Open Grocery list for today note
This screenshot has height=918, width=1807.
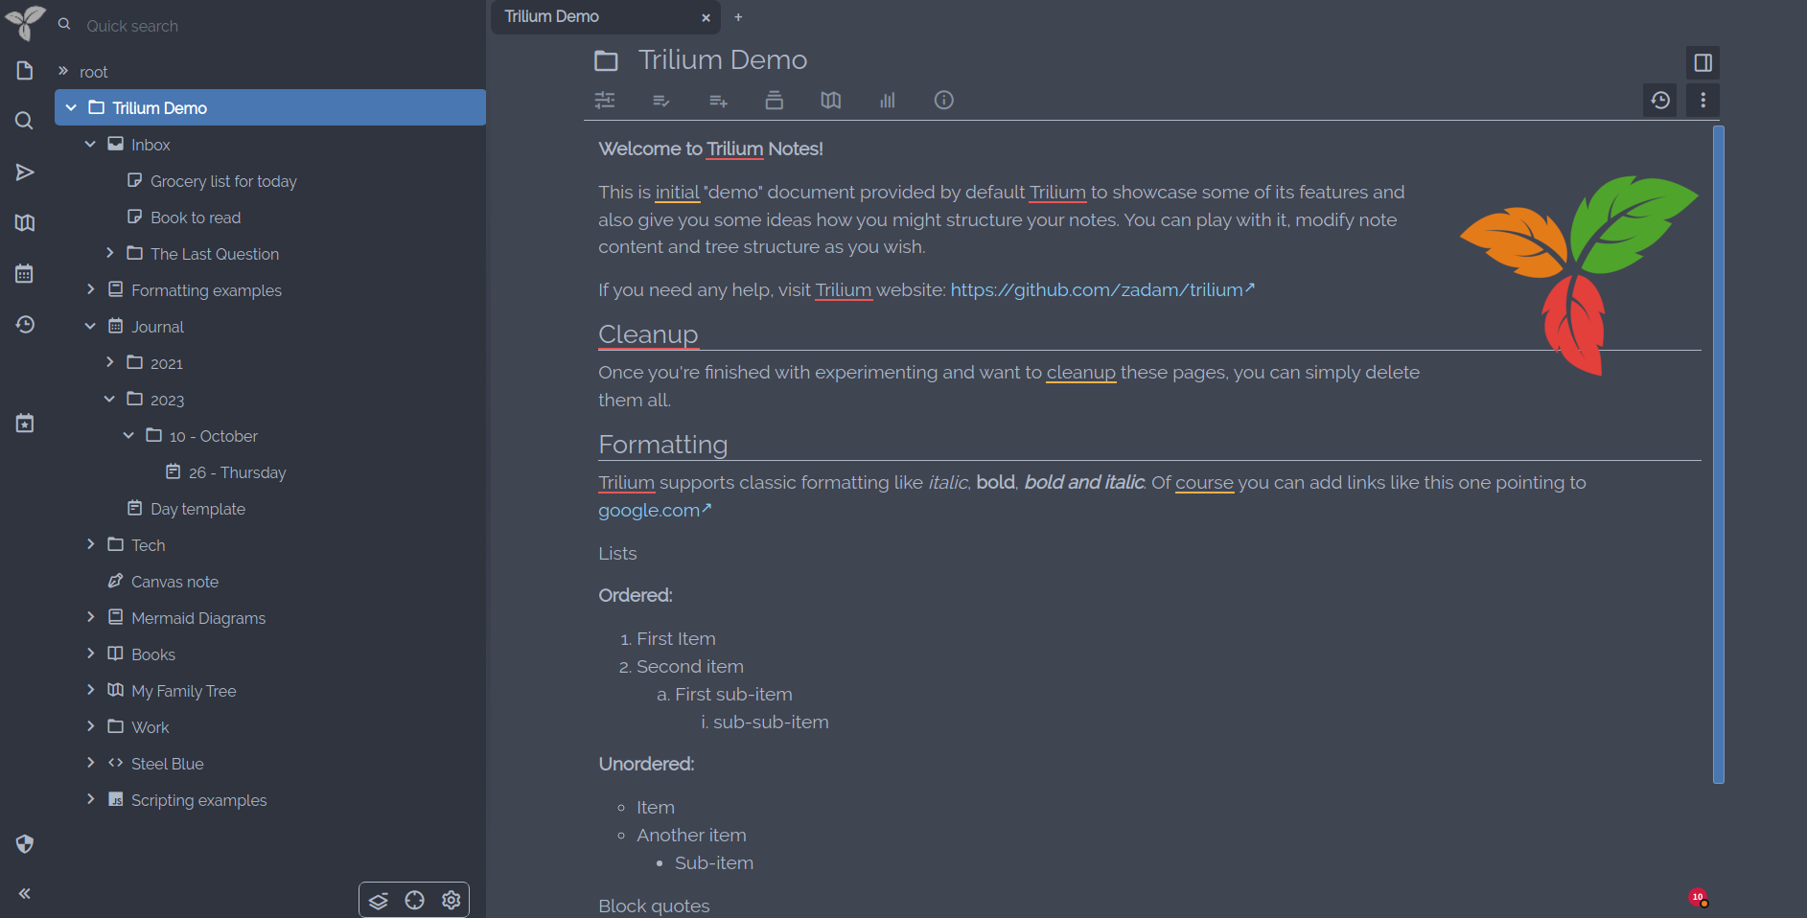(x=223, y=181)
